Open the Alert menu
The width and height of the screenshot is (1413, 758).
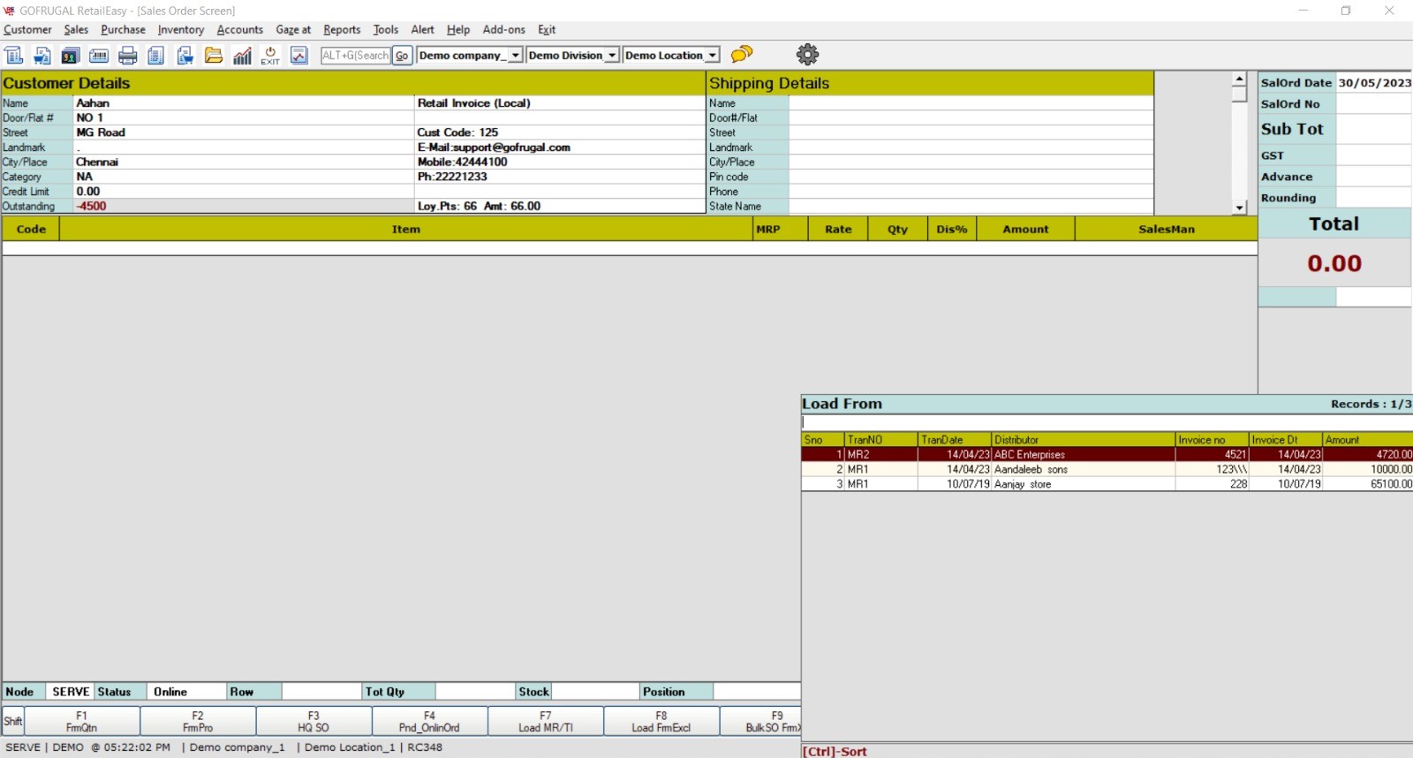click(x=423, y=29)
